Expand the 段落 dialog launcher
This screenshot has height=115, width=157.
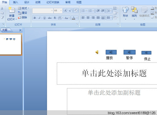click(118, 24)
